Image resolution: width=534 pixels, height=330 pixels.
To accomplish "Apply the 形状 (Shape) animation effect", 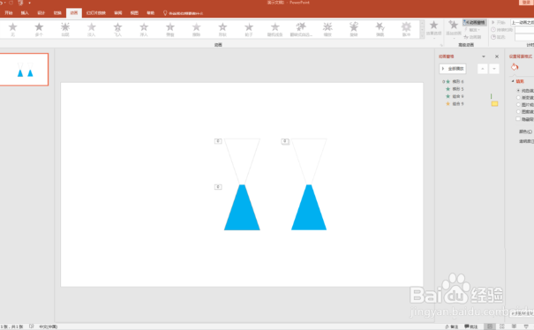I will pos(222,30).
